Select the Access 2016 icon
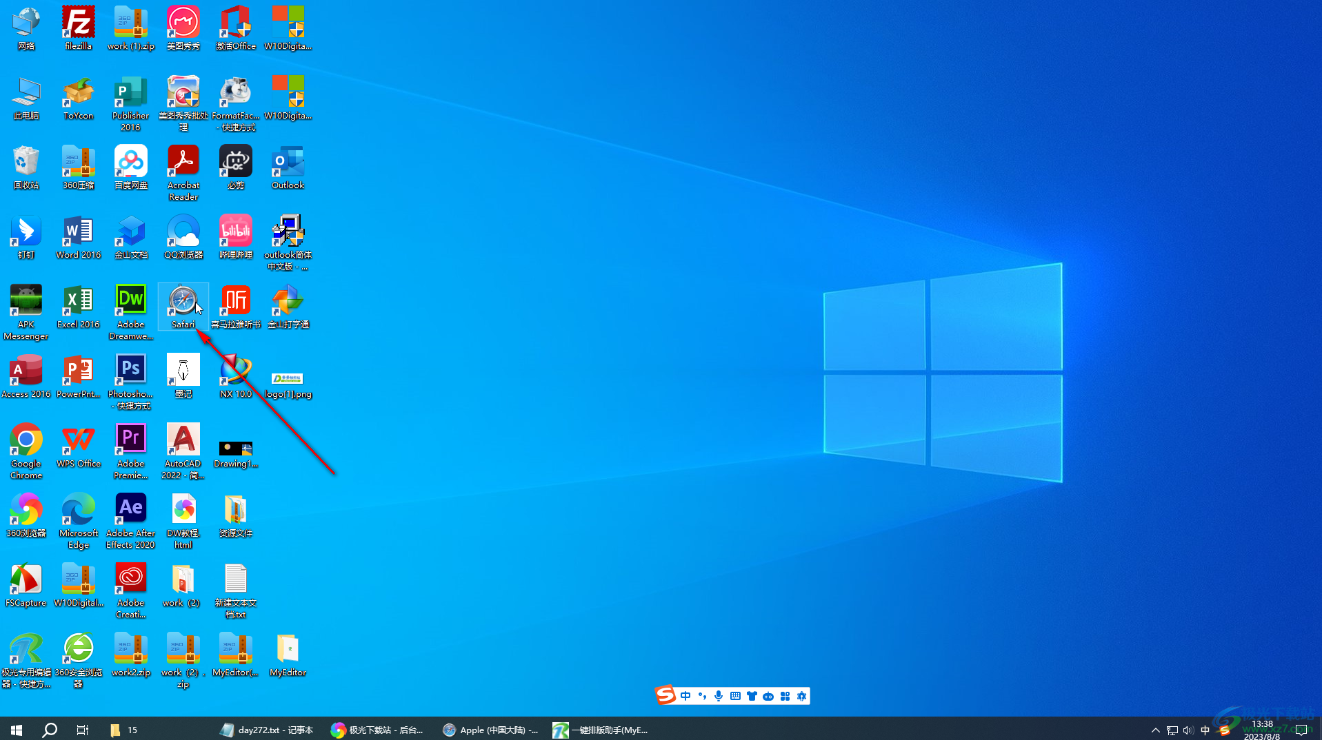This screenshot has width=1322, height=740. (26, 376)
